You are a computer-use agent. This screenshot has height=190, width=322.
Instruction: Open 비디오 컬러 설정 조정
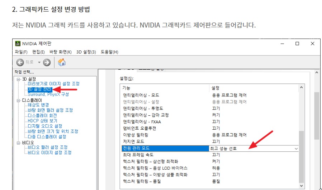[48, 147]
